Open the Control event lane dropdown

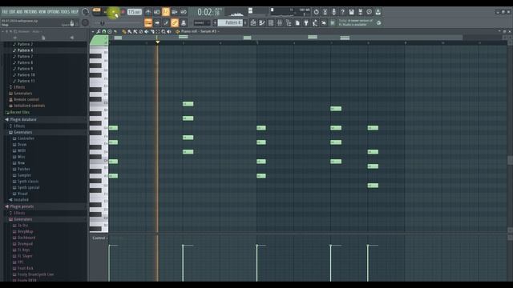tap(99, 238)
